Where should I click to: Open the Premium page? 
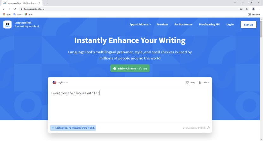162,24
